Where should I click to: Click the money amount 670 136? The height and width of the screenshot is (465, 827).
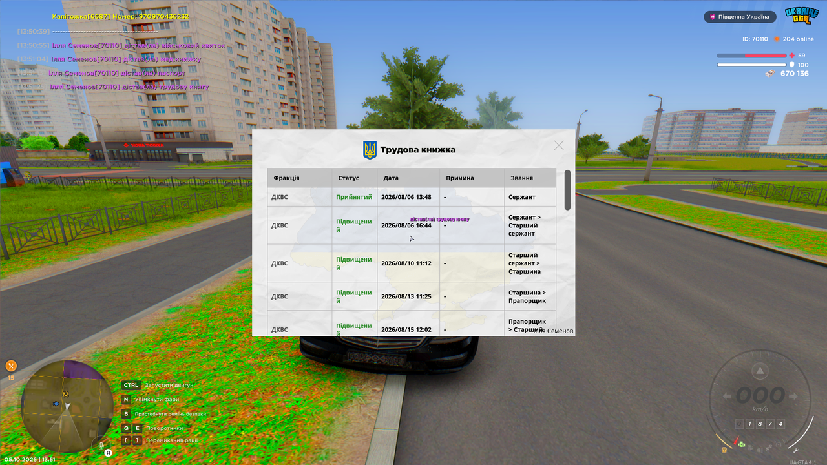click(795, 74)
